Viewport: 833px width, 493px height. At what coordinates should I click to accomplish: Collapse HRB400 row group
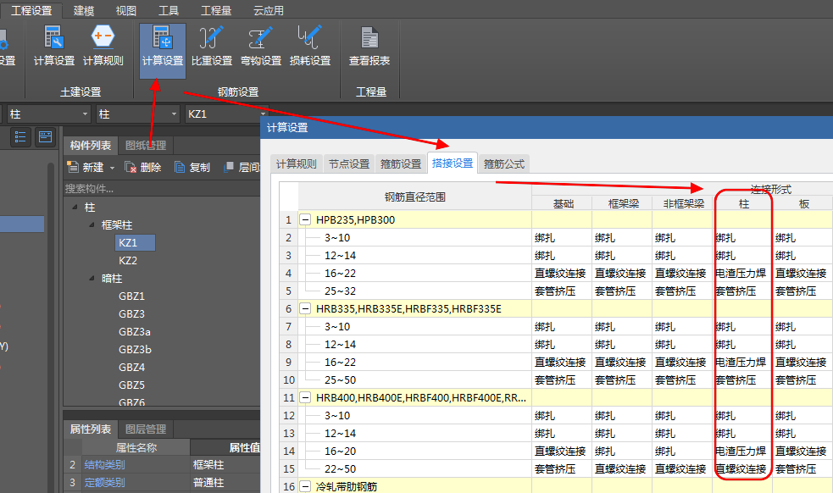[x=305, y=397]
